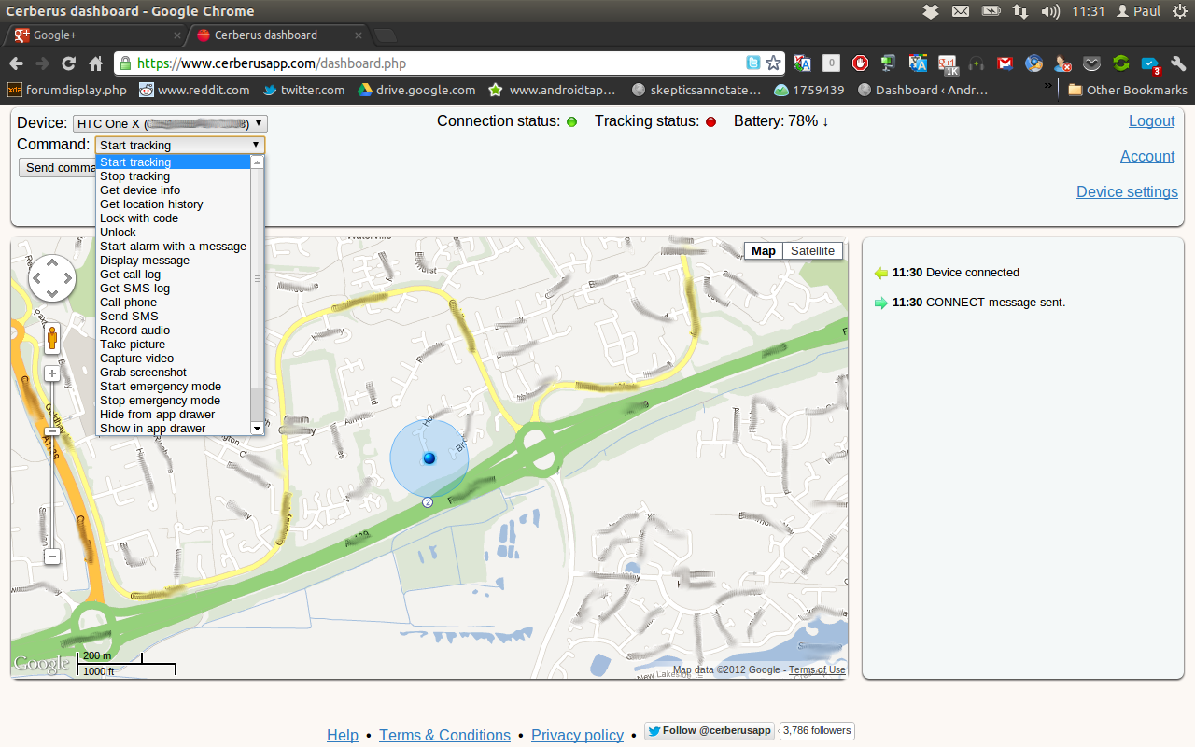Image resolution: width=1195 pixels, height=747 pixels.
Task: Switch to the Google+ browser tab
Action: pos(93,35)
